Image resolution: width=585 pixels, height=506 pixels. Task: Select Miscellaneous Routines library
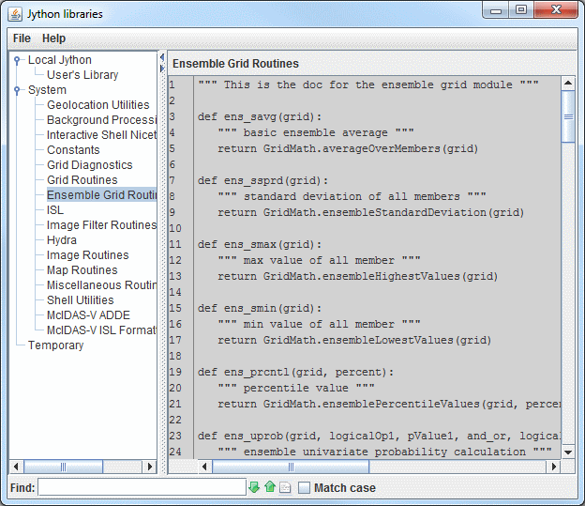101,285
